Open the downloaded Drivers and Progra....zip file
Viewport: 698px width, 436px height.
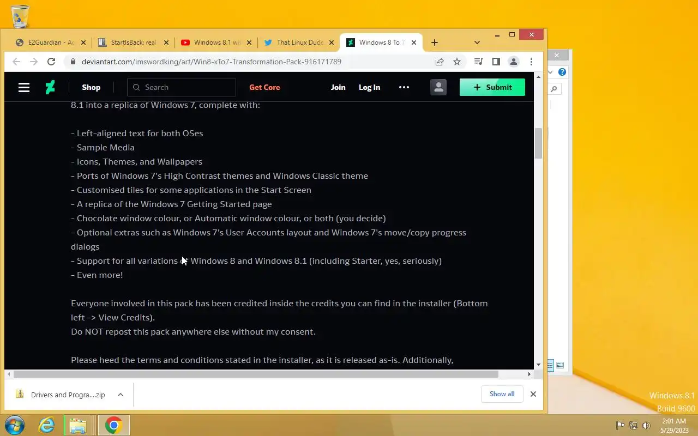[x=61, y=395]
